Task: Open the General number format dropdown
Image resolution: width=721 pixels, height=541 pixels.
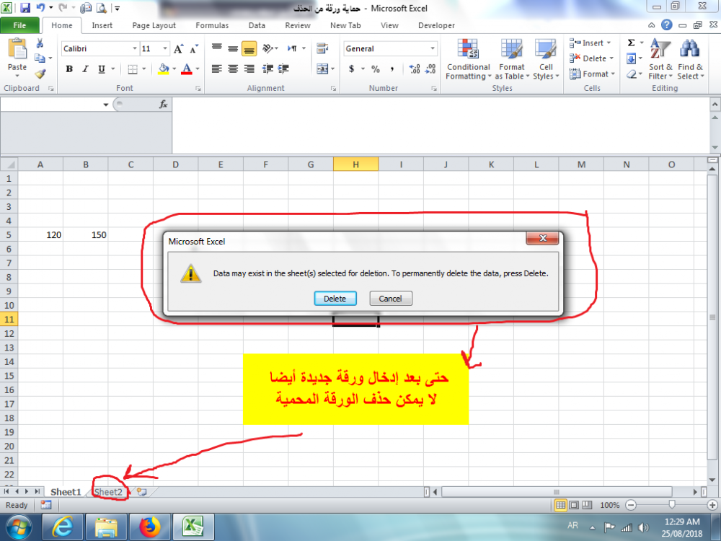Action: click(432, 48)
